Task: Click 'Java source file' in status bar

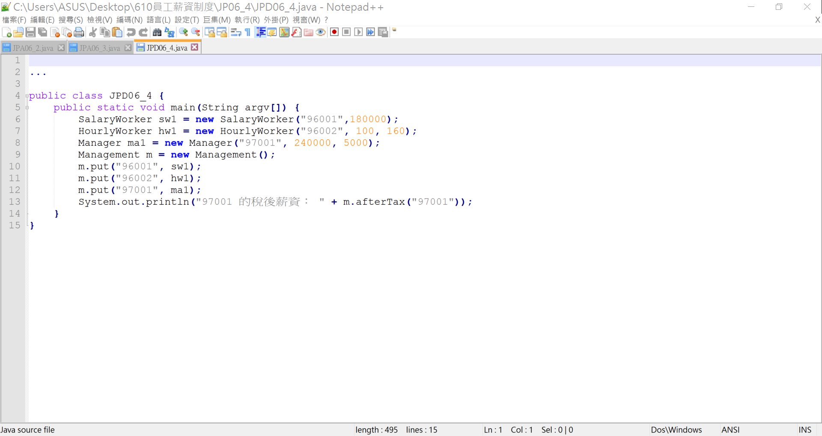Action: tap(27, 430)
